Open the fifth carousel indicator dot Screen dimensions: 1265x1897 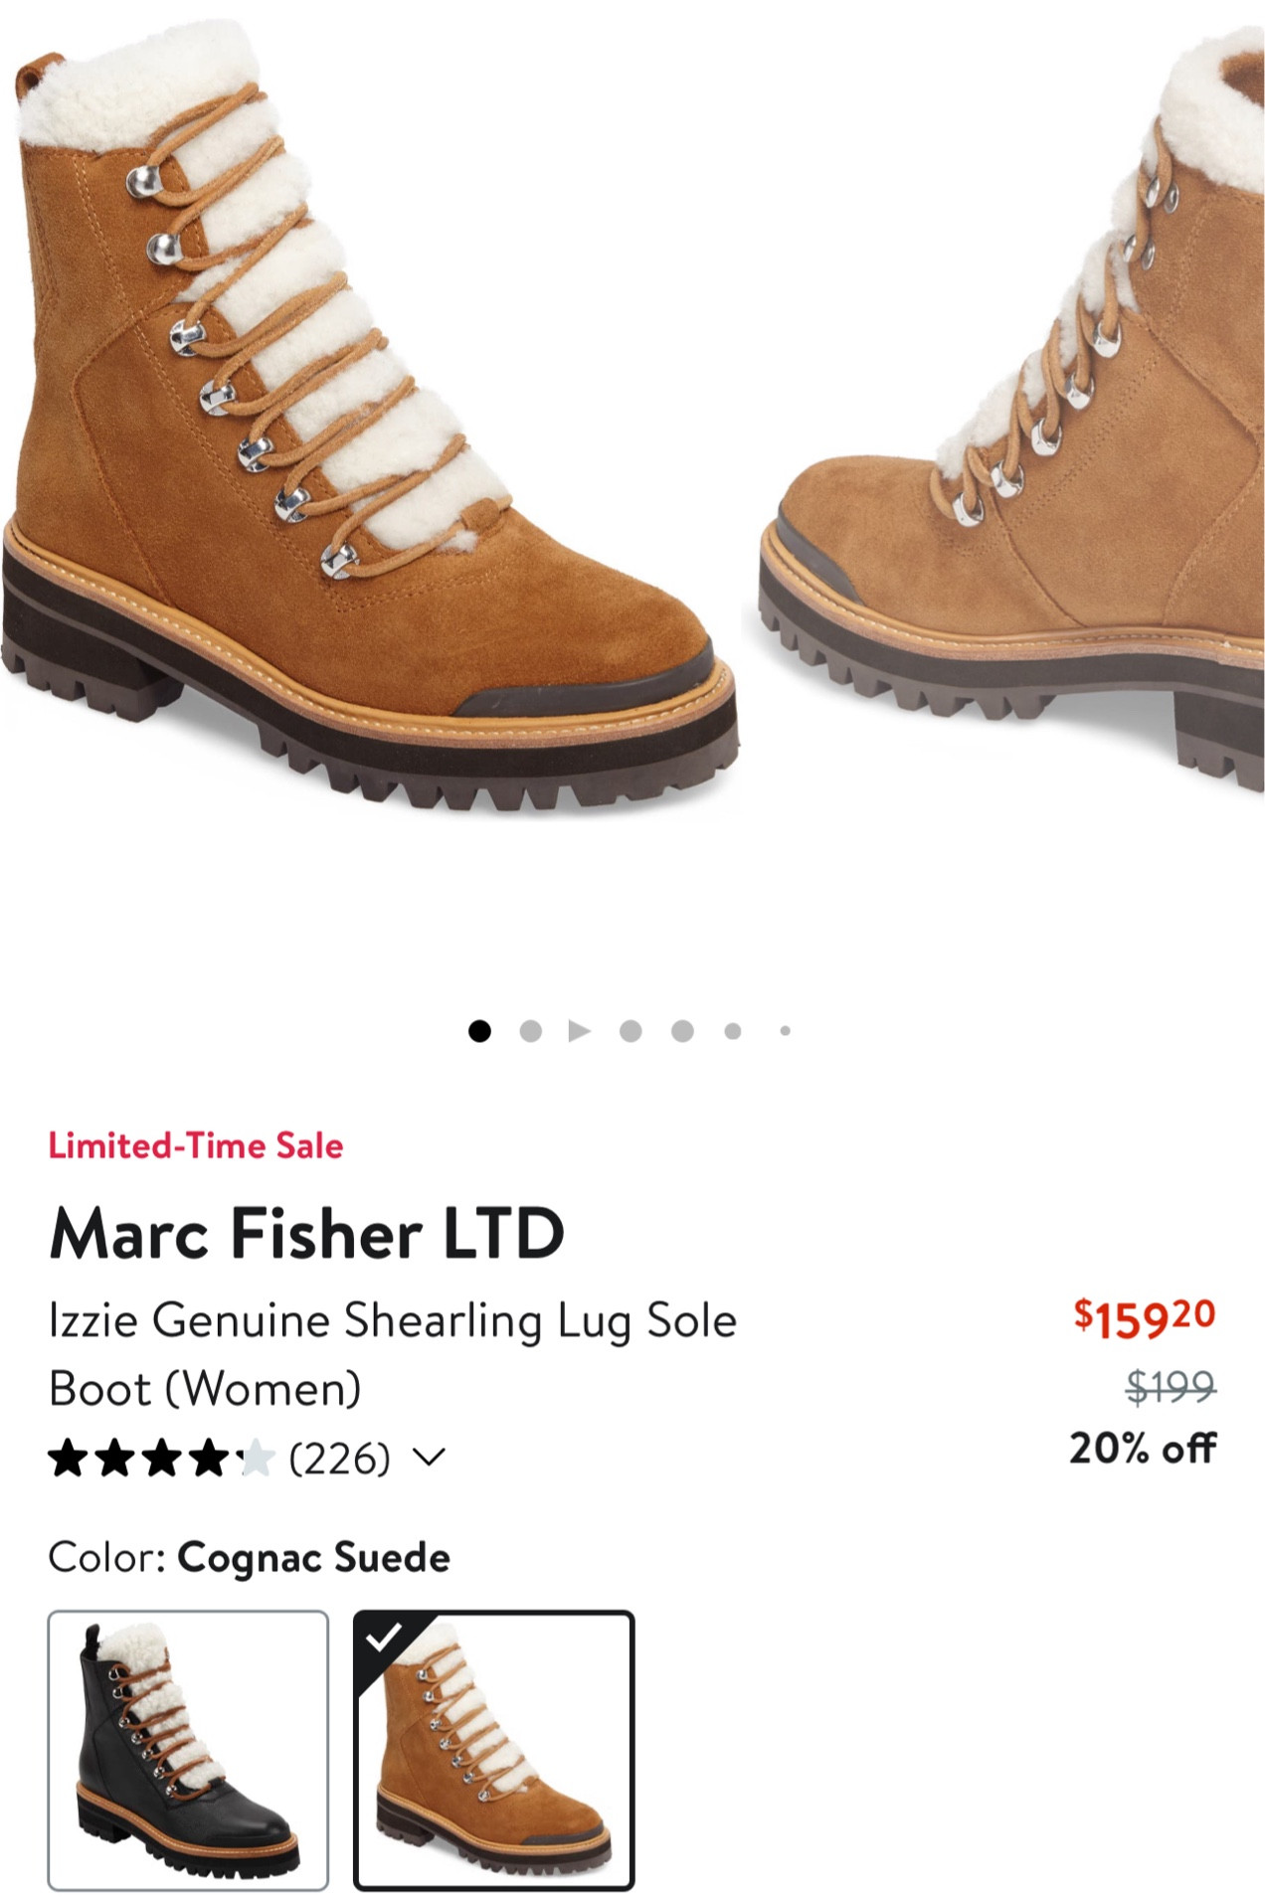coord(682,1031)
